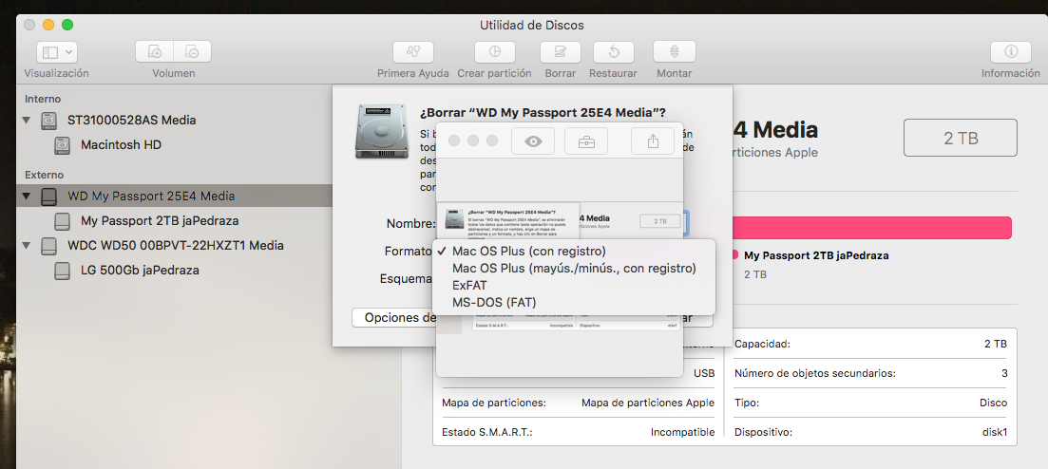The height and width of the screenshot is (469, 1048).
Task: Click the Opciones de seguridad button
Action: [x=393, y=318]
